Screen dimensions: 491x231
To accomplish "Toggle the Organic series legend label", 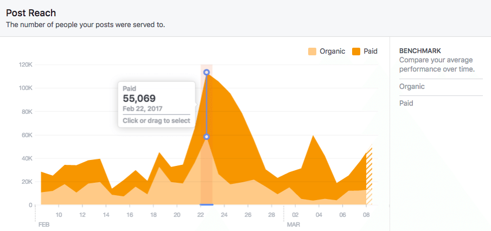I will pyautogui.click(x=332, y=52).
